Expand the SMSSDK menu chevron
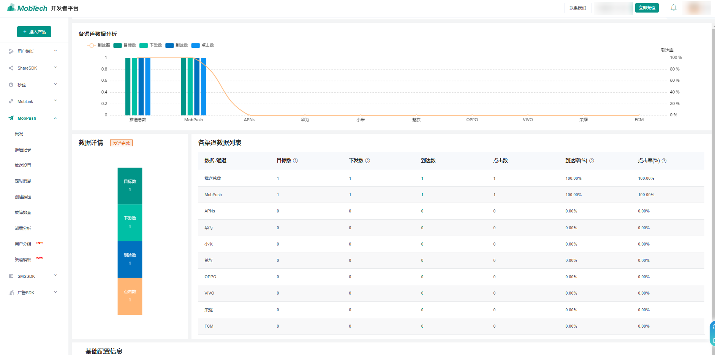 [x=55, y=276]
